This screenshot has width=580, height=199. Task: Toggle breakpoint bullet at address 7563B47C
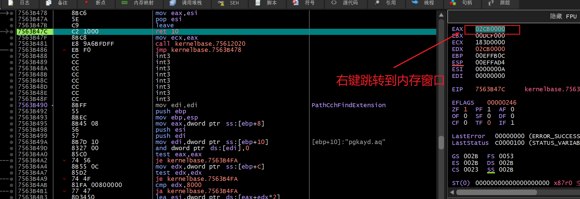11,32
